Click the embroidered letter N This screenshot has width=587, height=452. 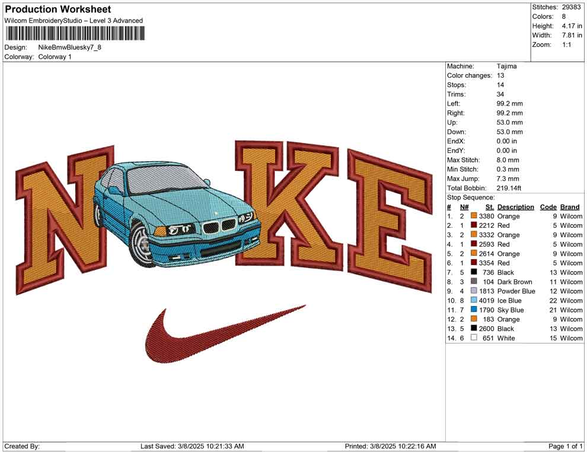pos(65,220)
